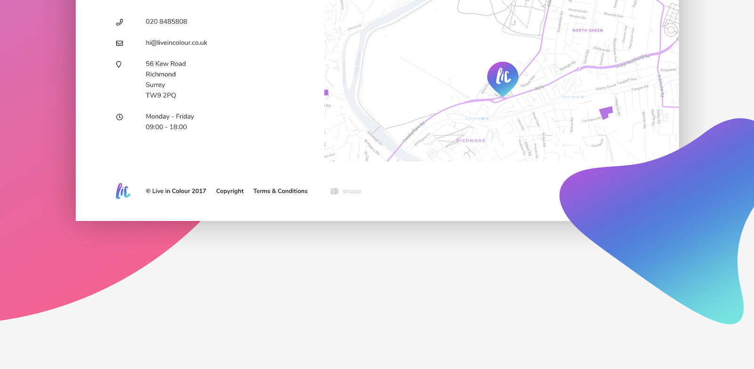Click the clock icon for opening hours

[x=120, y=117]
